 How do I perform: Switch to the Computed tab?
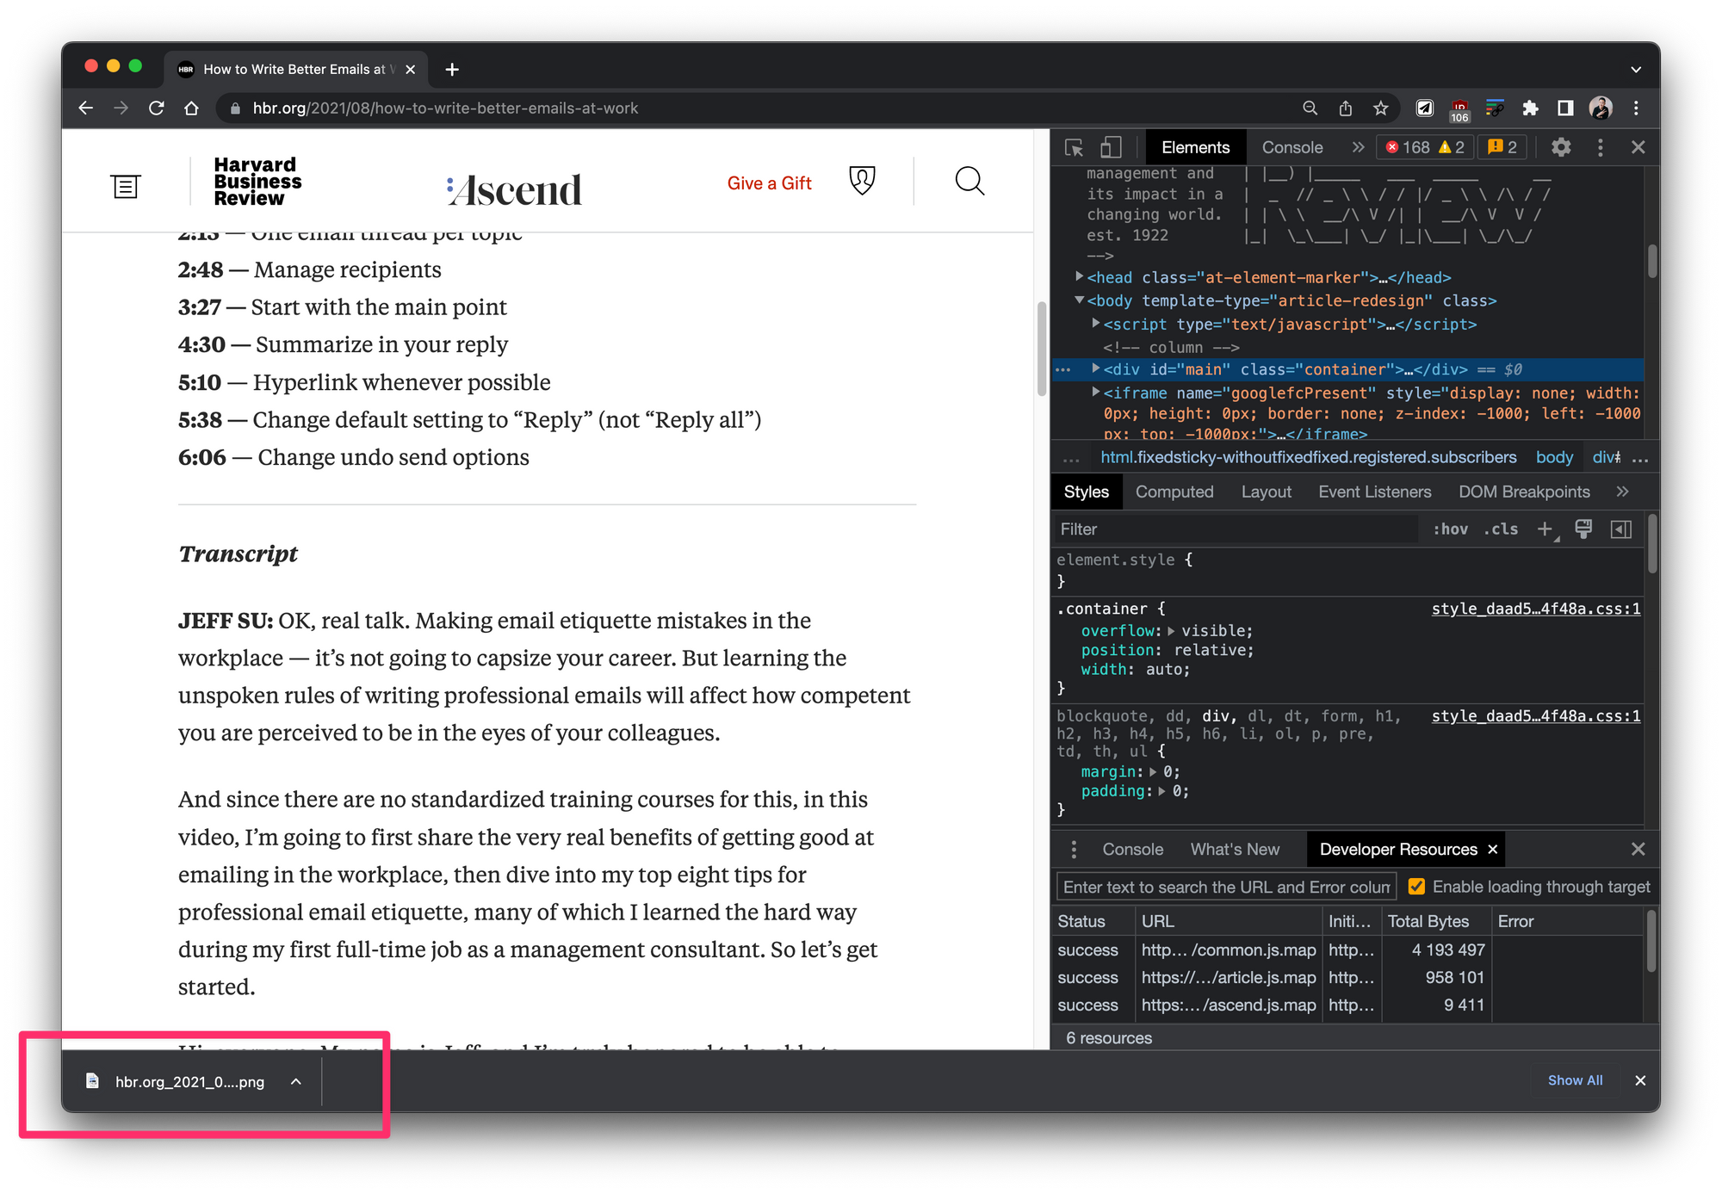(1174, 492)
